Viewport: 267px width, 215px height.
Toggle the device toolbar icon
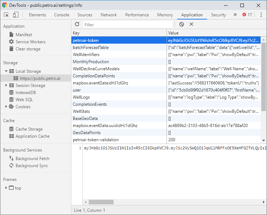[x=16, y=15]
